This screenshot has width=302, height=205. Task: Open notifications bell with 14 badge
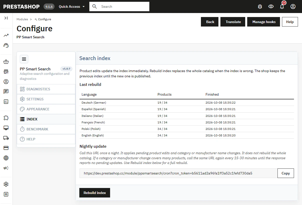coord(282,6)
